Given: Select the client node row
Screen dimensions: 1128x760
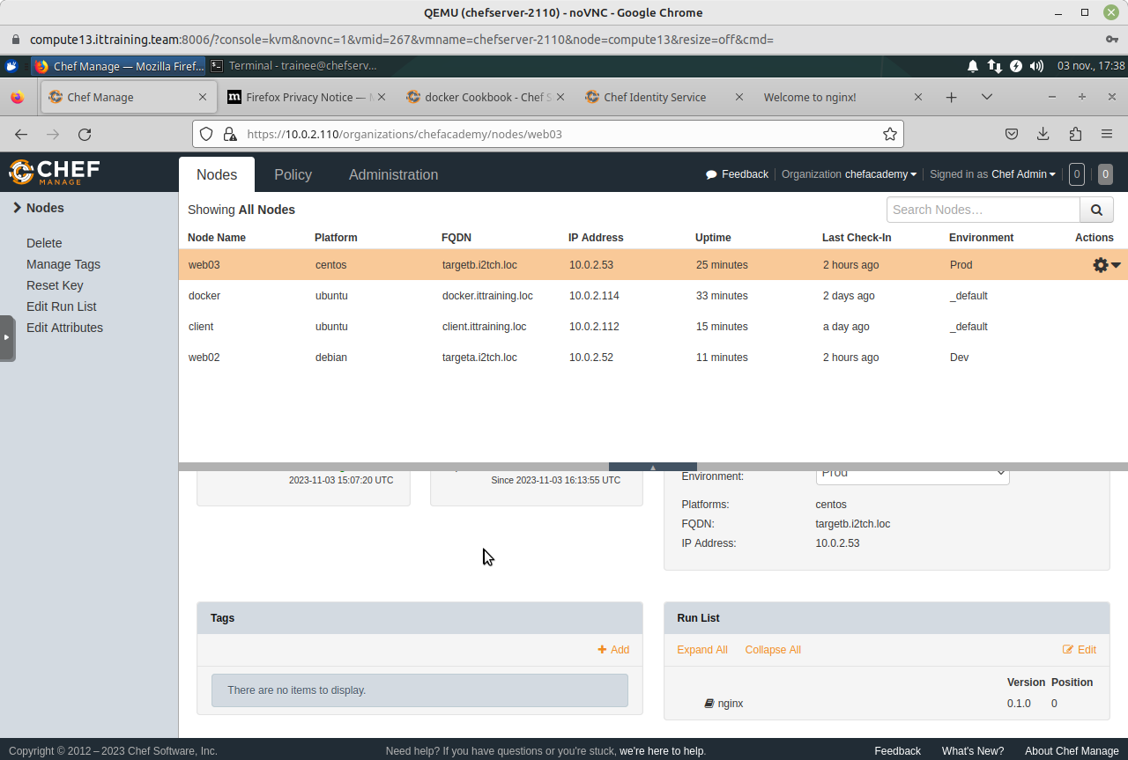Looking at the screenshot, I should click(x=653, y=327).
